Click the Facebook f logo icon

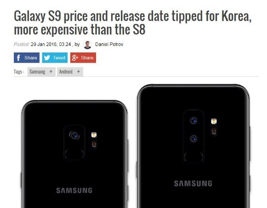[18, 58]
